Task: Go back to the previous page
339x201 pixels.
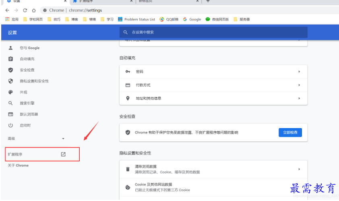Action: coord(7,10)
